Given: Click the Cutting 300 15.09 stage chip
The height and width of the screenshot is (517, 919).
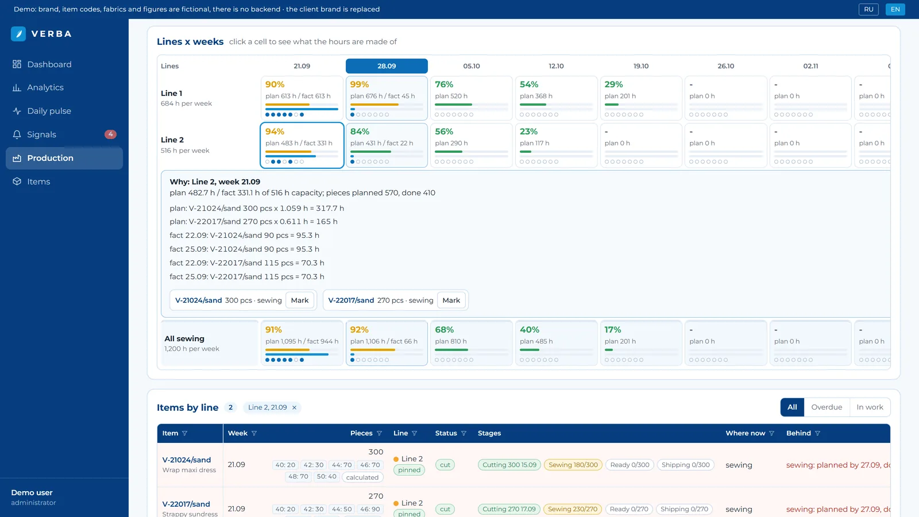Looking at the screenshot, I should (509, 465).
